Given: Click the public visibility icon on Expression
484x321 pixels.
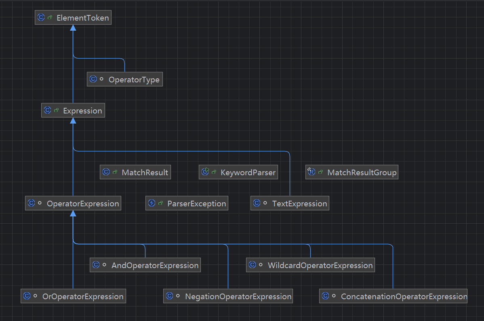Looking at the screenshot, I should coord(57,111).
